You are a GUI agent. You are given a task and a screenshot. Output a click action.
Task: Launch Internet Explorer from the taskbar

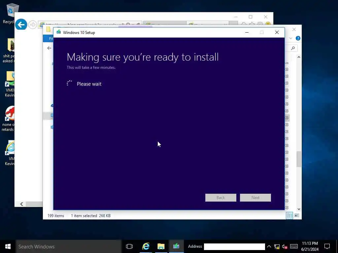pyautogui.click(x=146, y=246)
